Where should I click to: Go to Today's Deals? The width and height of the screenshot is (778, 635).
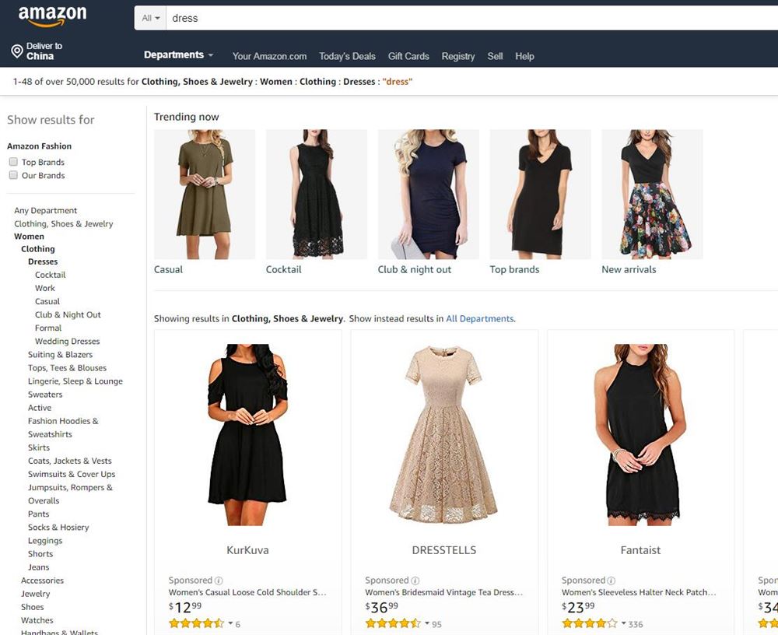point(347,56)
